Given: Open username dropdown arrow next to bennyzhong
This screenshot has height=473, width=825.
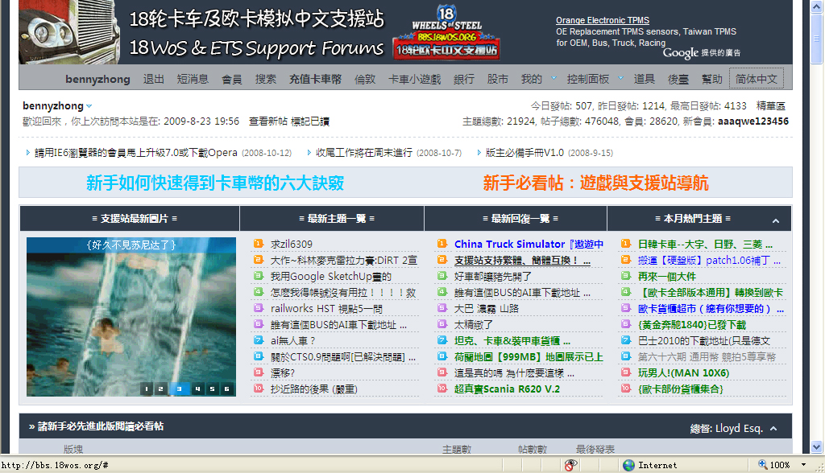Looking at the screenshot, I should pos(89,107).
